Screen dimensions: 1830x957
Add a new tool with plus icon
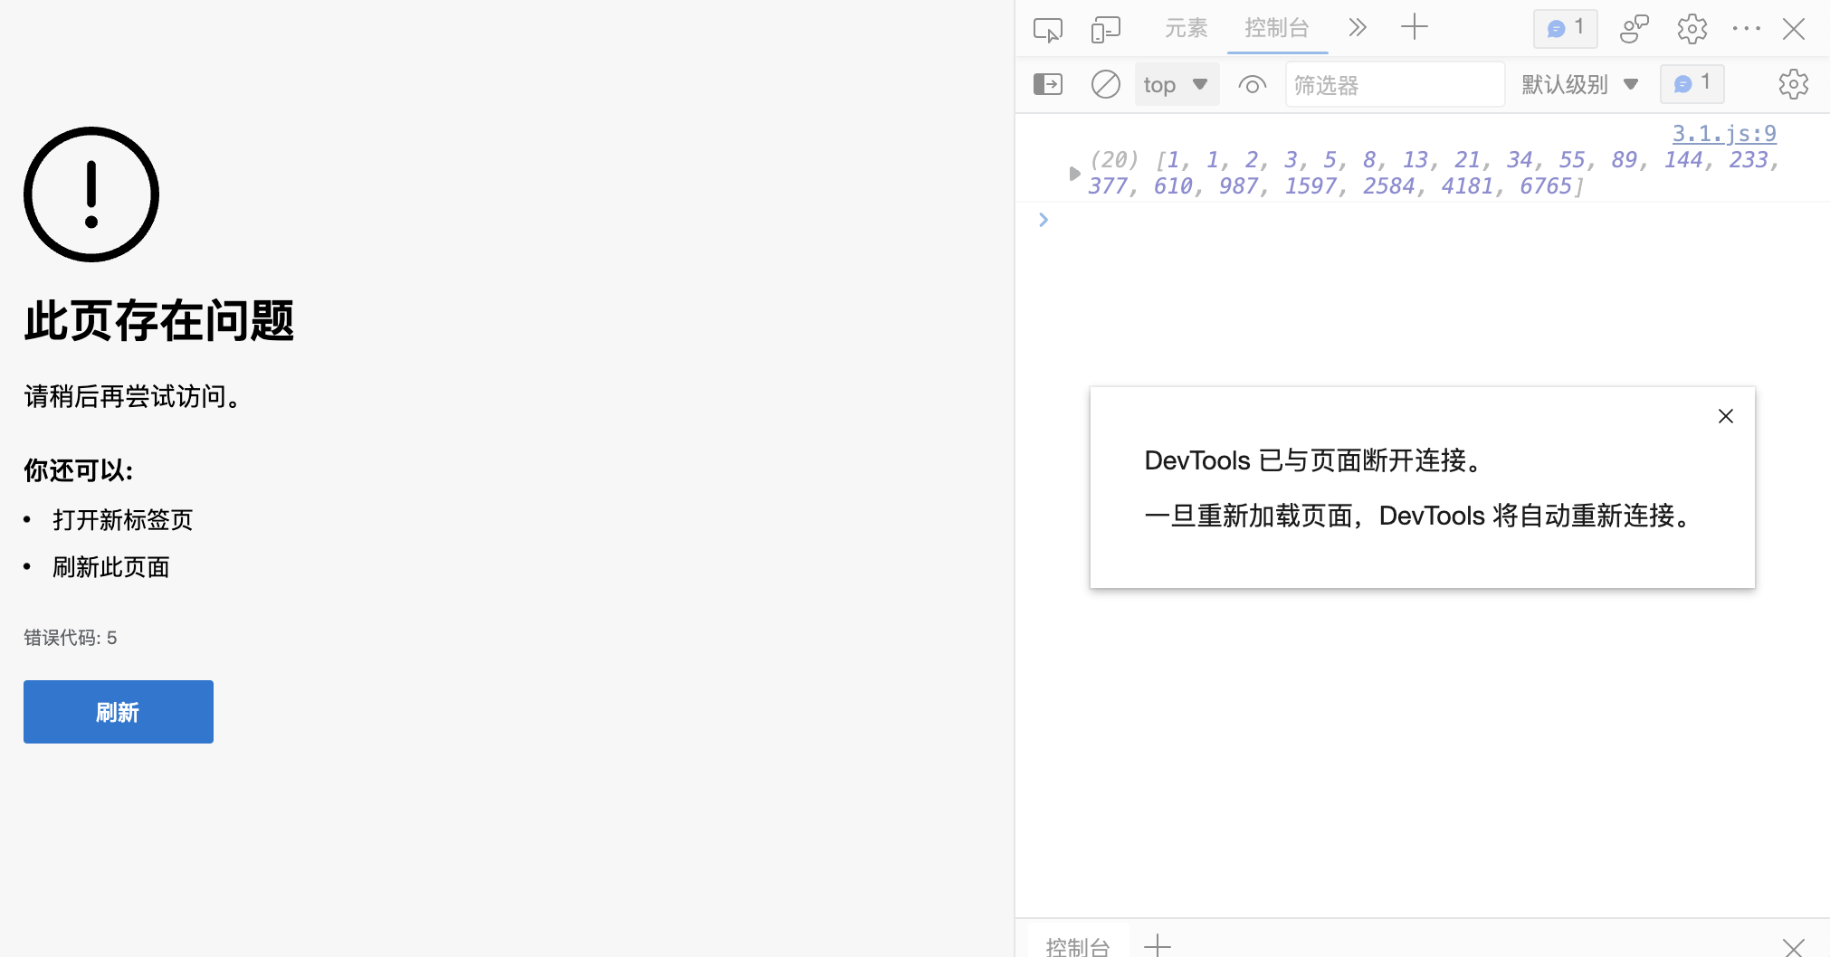coord(1414,28)
